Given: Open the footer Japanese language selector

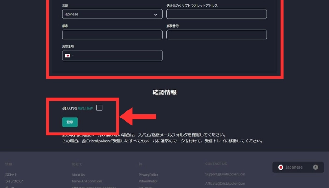Looking at the screenshot, I should [298, 167].
